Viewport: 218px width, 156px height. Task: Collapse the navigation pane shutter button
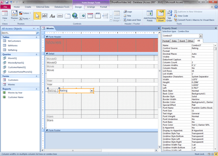pos(38,29)
